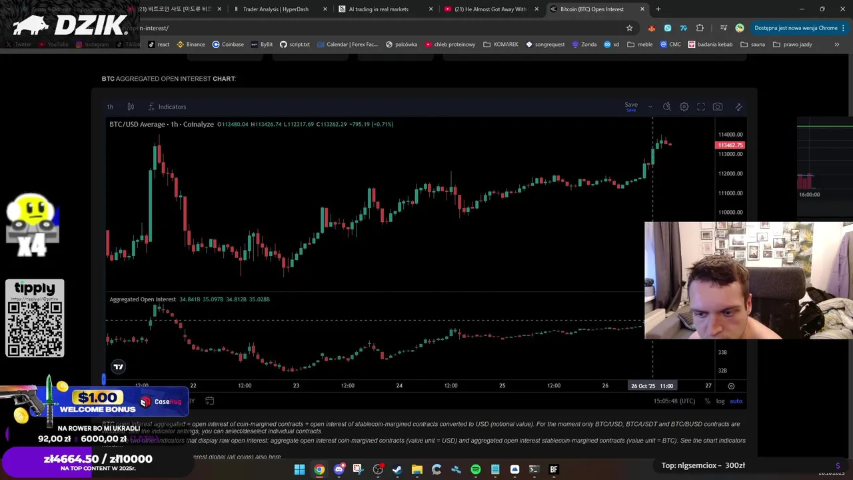Screen dimensions: 853x480
Task: Expand the sauna bookmark folder
Action: [752, 45]
